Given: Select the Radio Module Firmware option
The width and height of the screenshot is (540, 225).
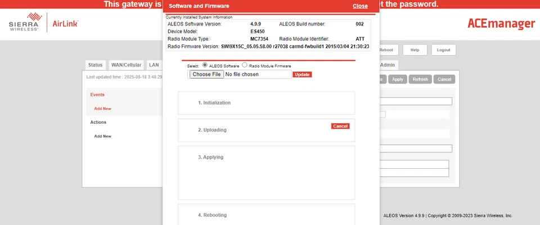Looking at the screenshot, I should click(x=245, y=65).
